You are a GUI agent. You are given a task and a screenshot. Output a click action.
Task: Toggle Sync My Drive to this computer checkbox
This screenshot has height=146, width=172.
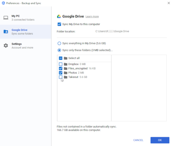pos(59,24)
